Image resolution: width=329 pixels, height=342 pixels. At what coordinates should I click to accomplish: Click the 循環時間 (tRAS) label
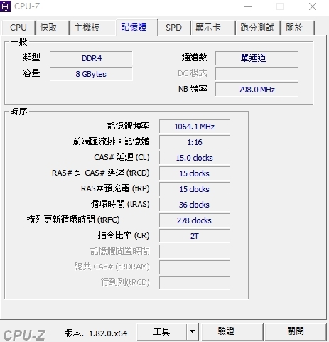[x=120, y=204]
